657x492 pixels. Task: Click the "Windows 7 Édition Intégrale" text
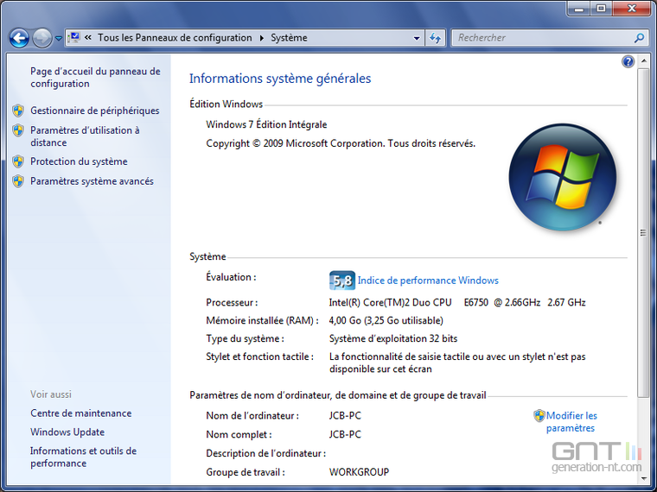click(266, 124)
